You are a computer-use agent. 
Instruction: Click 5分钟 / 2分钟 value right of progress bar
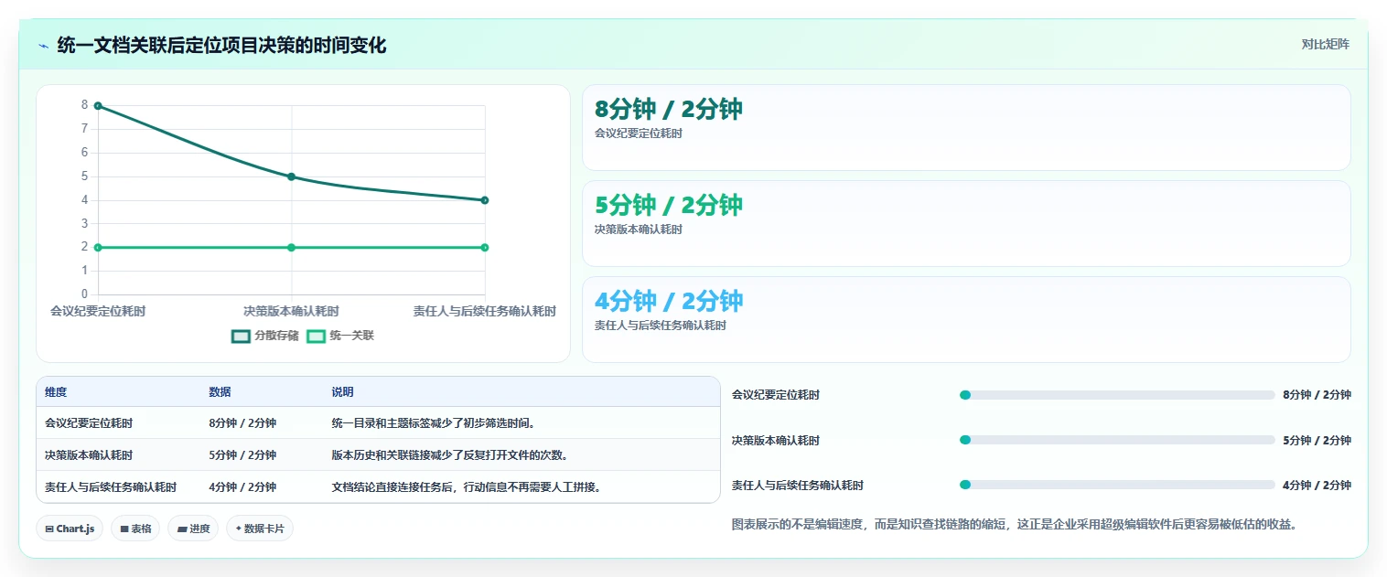click(x=1317, y=440)
